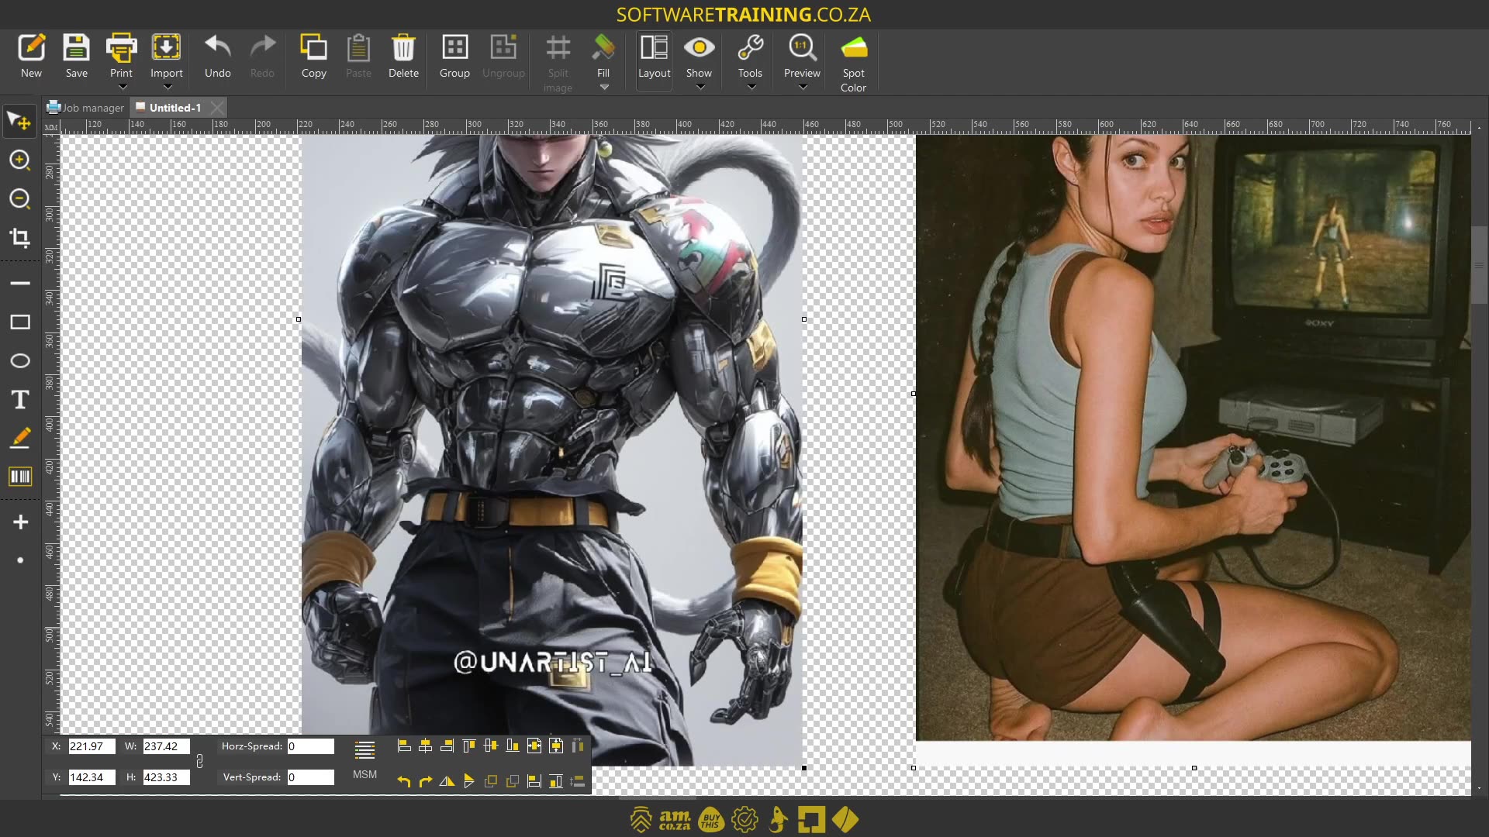Align objects to horizontal center
The image size is (1489, 837).
[425, 746]
